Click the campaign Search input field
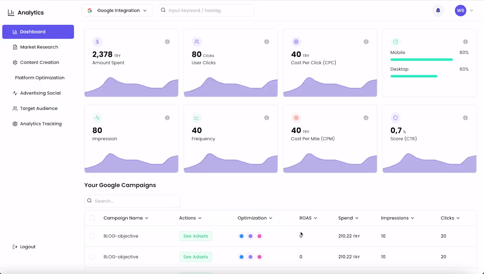Image resolution: width=484 pixels, height=274 pixels. (x=132, y=201)
